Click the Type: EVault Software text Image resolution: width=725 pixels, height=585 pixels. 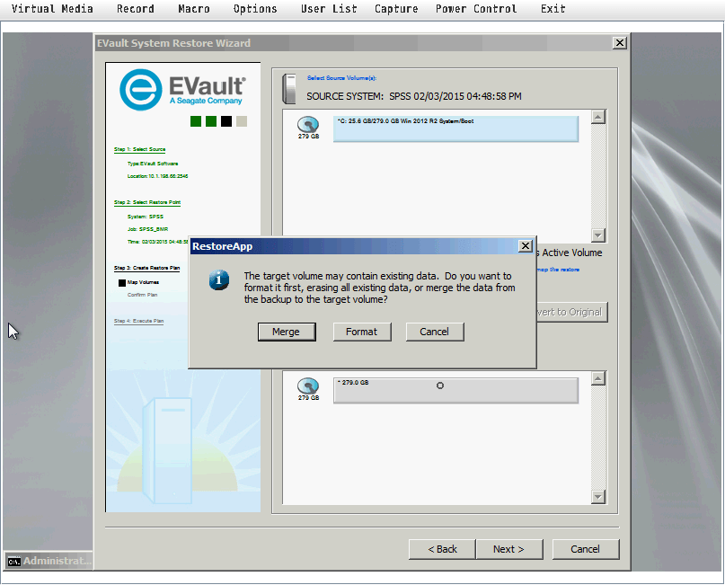tap(153, 164)
